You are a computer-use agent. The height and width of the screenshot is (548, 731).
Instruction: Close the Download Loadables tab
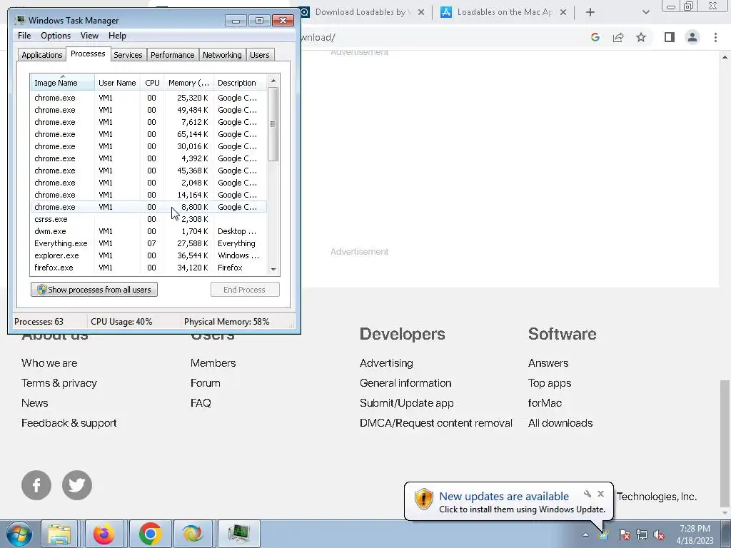click(x=421, y=12)
